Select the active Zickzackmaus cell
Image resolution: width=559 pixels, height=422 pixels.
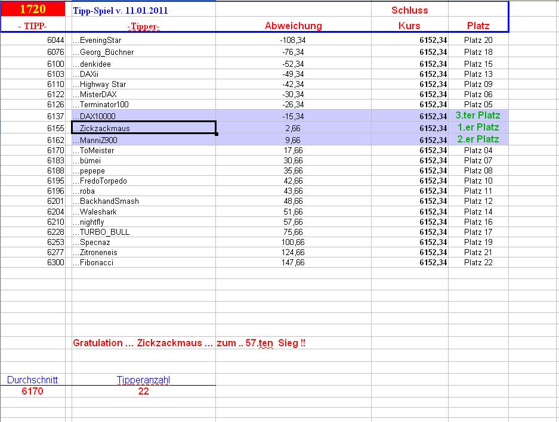point(144,128)
